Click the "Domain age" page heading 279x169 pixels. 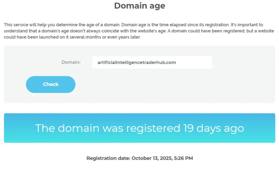(x=139, y=6)
